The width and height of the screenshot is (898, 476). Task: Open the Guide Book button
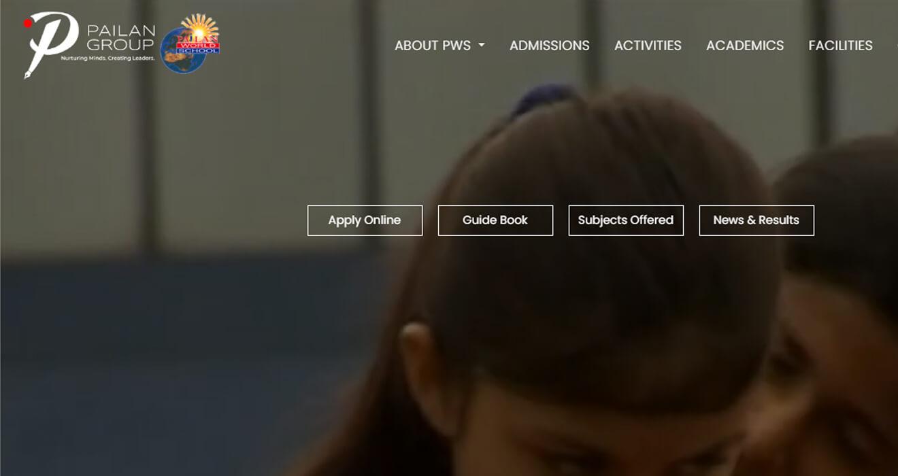pos(495,220)
